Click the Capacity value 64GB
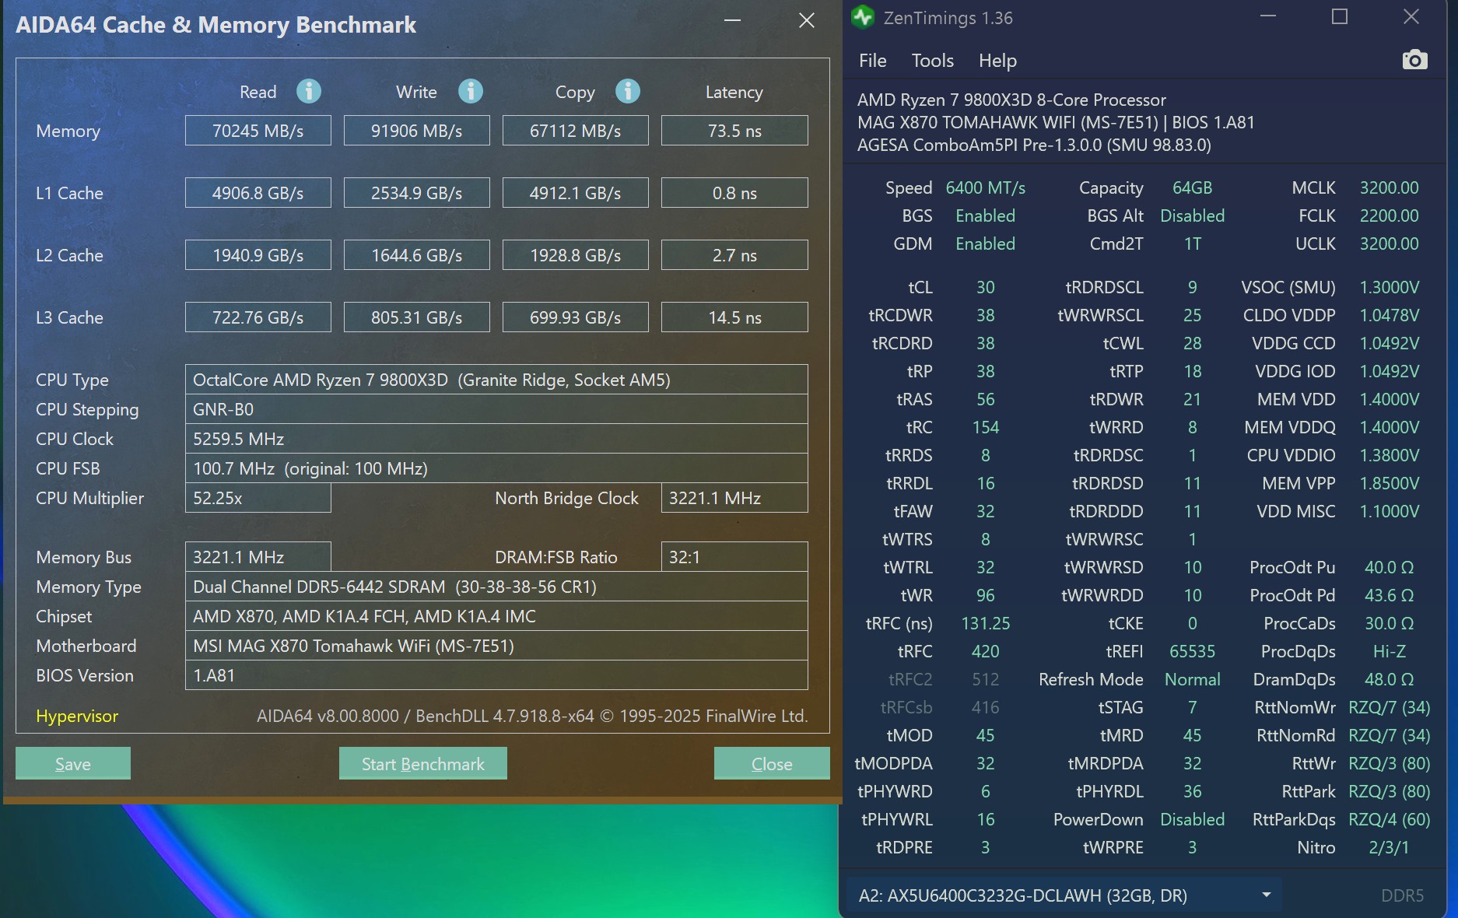The image size is (1458, 918). [1192, 187]
